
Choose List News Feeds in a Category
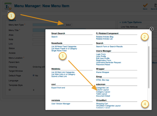(64, 49)
